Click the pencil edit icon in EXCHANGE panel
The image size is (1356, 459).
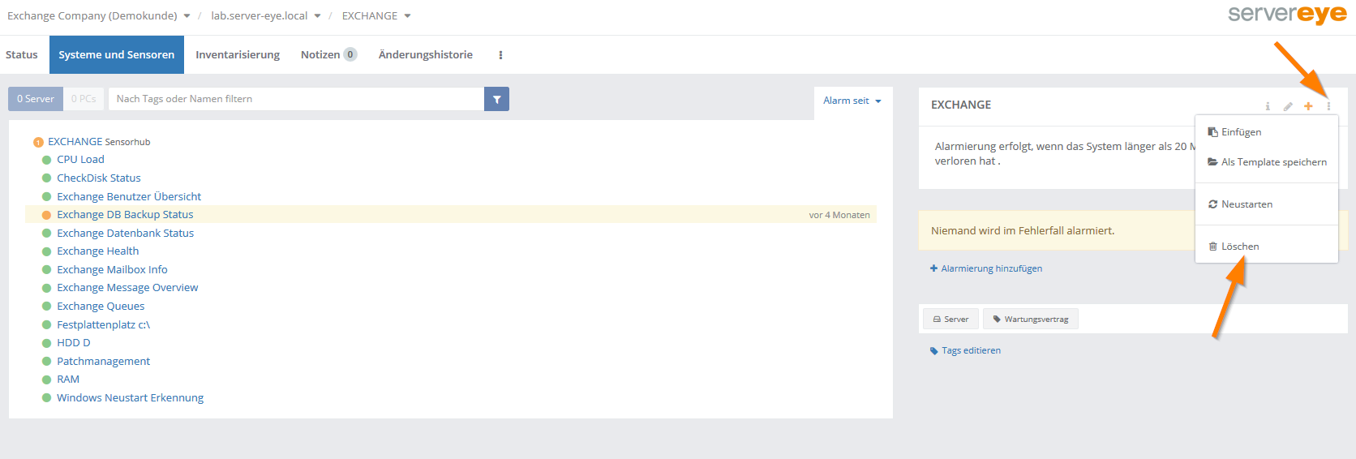click(1288, 106)
